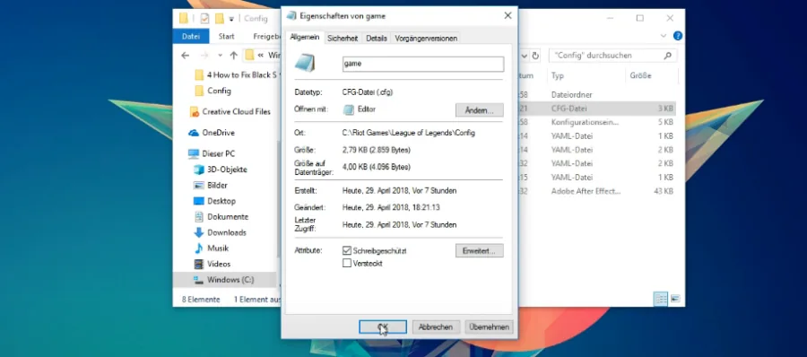
Task: Click the back navigation arrow
Action: pyautogui.click(x=186, y=56)
